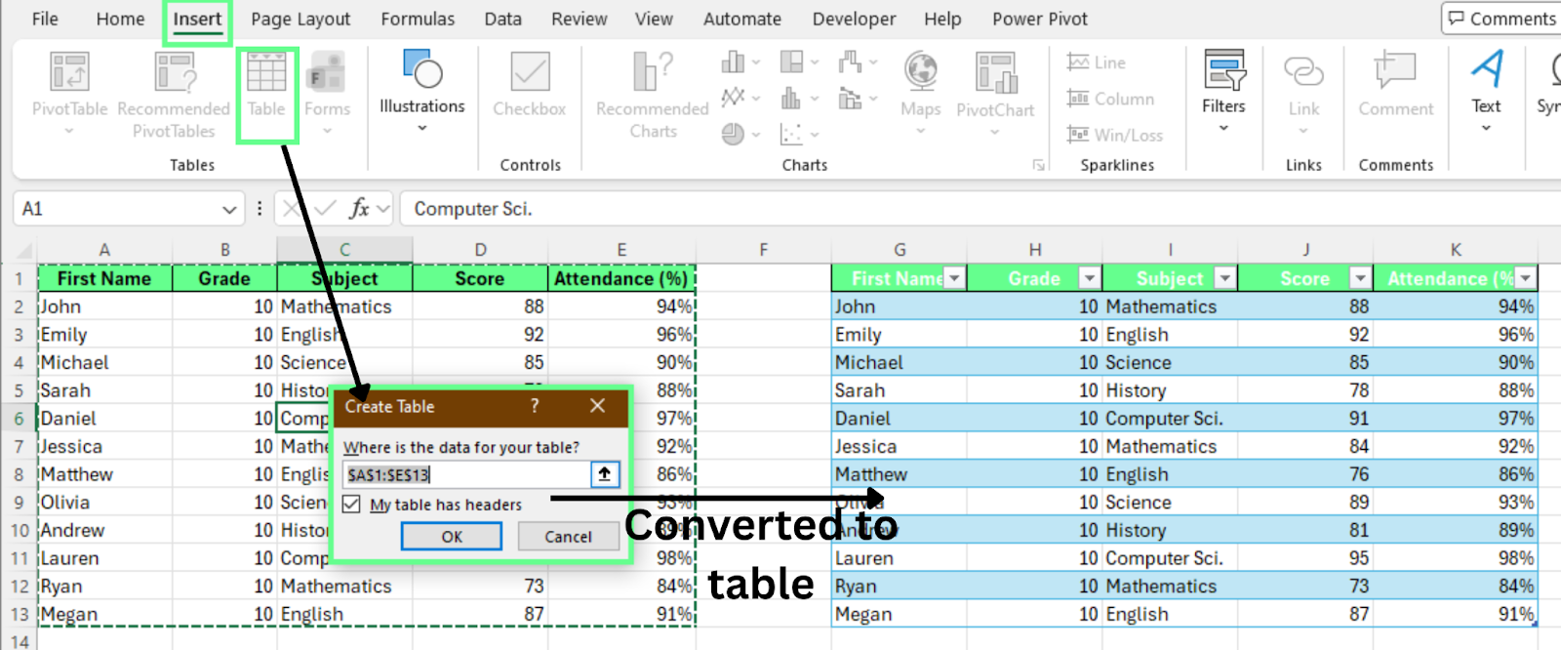Switch to the Data tab
This screenshot has height=650, width=1561.
(x=502, y=19)
